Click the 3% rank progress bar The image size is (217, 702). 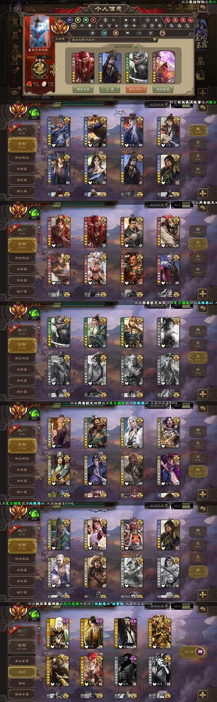[x=44, y=57]
